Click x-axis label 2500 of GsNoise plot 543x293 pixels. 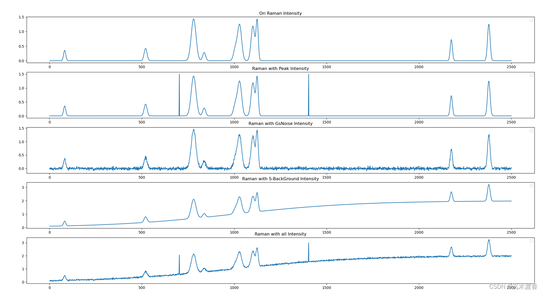(511, 178)
